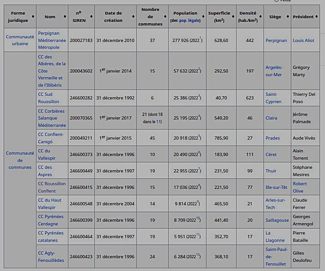Open department '11' link in Corbières row
The width and height of the screenshot is (325, 271).
[x=158, y=122]
